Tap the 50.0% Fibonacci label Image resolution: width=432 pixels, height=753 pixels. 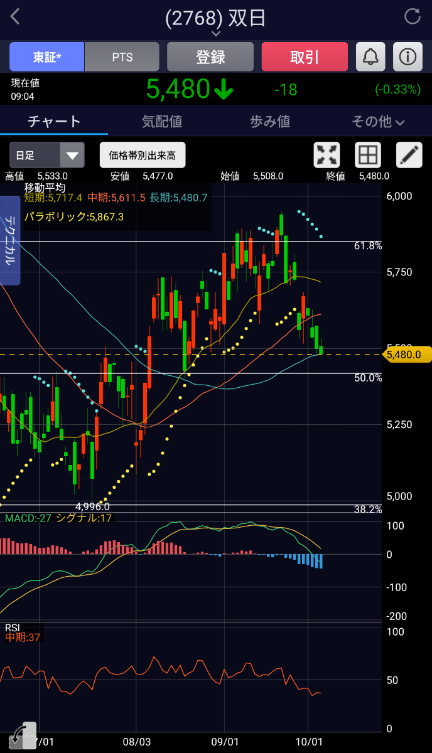(x=368, y=378)
